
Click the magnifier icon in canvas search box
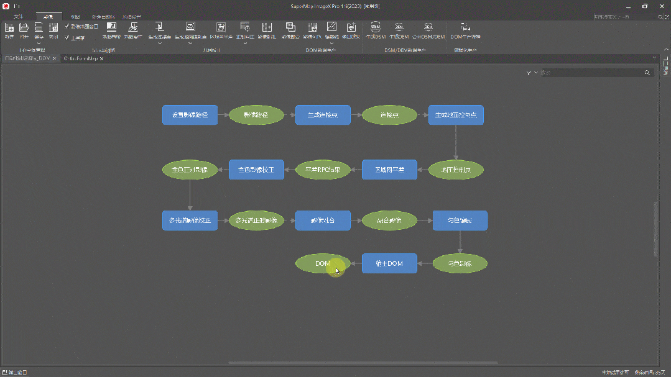(647, 73)
